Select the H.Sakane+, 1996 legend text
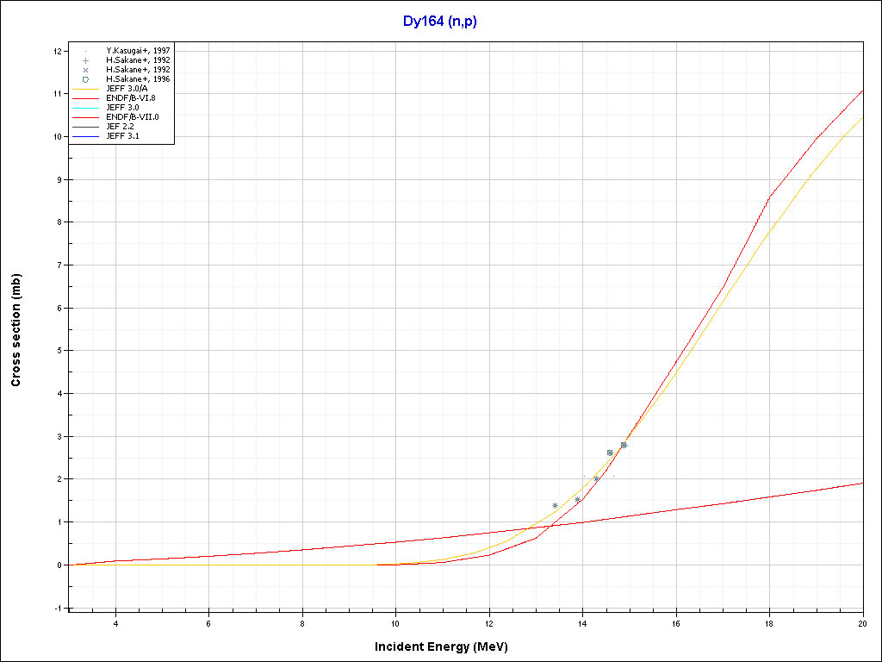 coord(132,79)
